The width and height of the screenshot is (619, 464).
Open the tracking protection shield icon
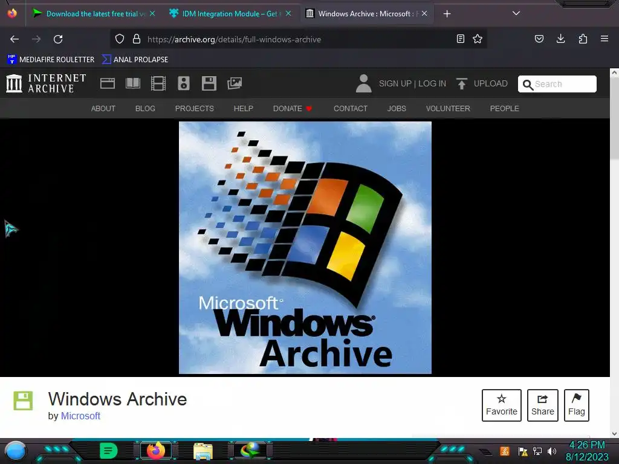point(120,39)
